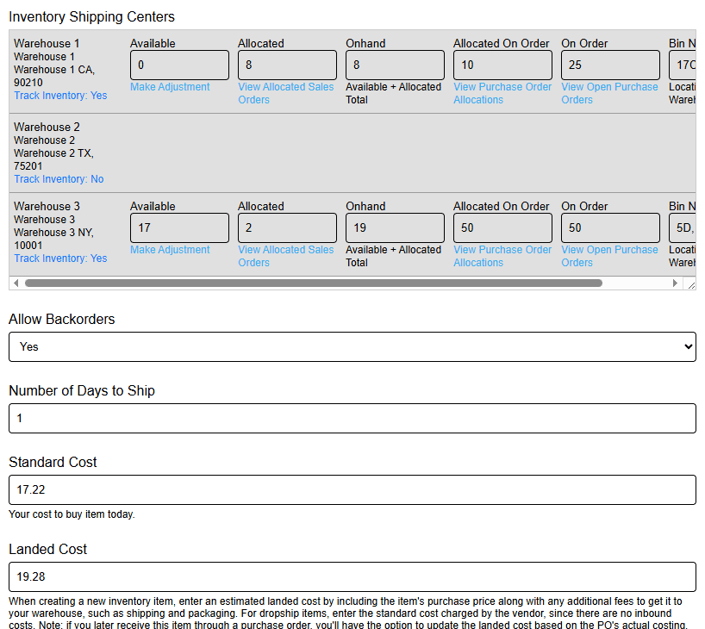Click Make Adjustment link for Warehouse 1
The width and height of the screenshot is (705, 629).
click(x=170, y=87)
